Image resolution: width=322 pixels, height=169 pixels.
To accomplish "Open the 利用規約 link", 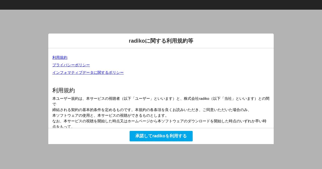I will pyautogui.click(x=60, y=57).
